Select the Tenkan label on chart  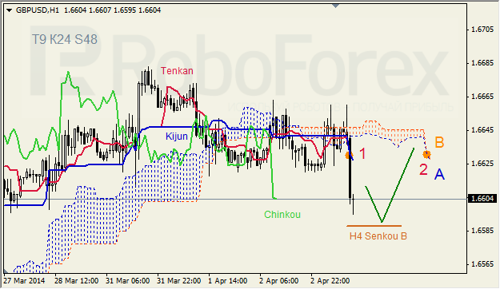click(x=177, y=71)
